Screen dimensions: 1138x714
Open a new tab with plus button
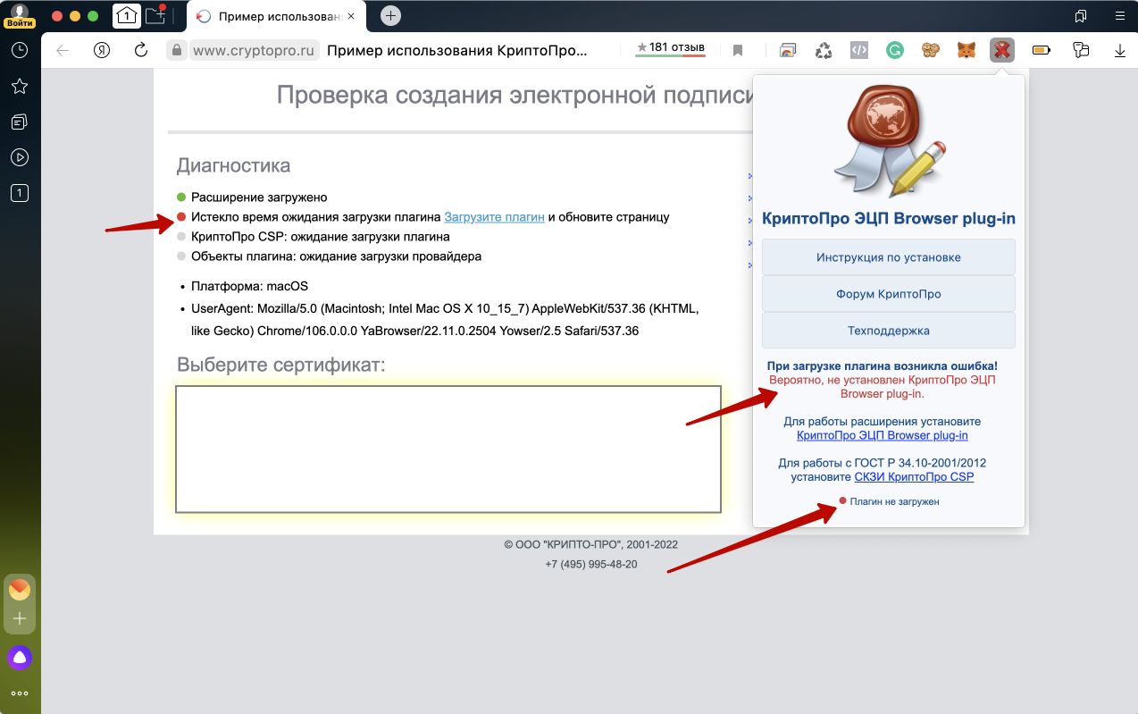tap(390, 15)
